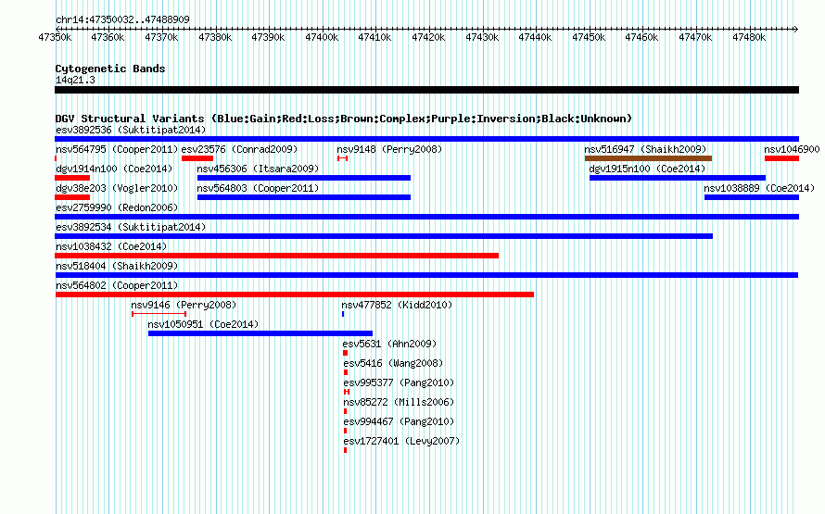
Task: Select the esv5416 (Wang2008) red marker
Action: pyautogui.click(x=346, y=372)
